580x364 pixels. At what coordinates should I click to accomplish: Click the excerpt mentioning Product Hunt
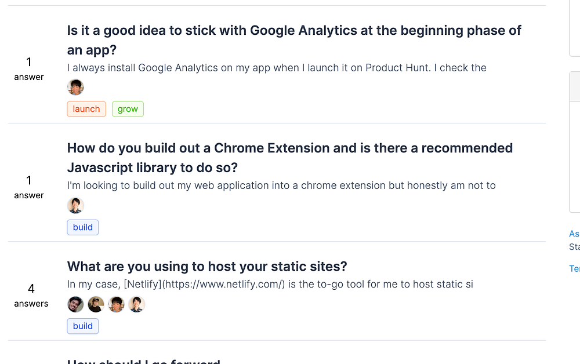click(x=277, y=68)
